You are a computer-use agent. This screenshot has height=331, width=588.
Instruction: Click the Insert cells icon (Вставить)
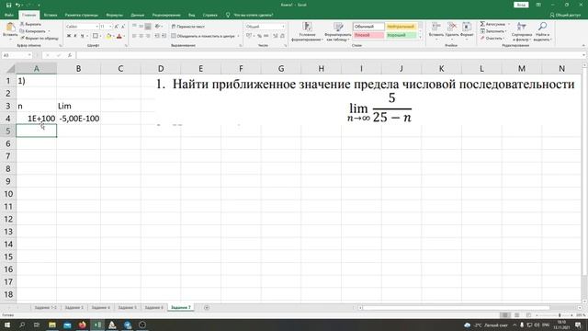(x=436, y=27)
